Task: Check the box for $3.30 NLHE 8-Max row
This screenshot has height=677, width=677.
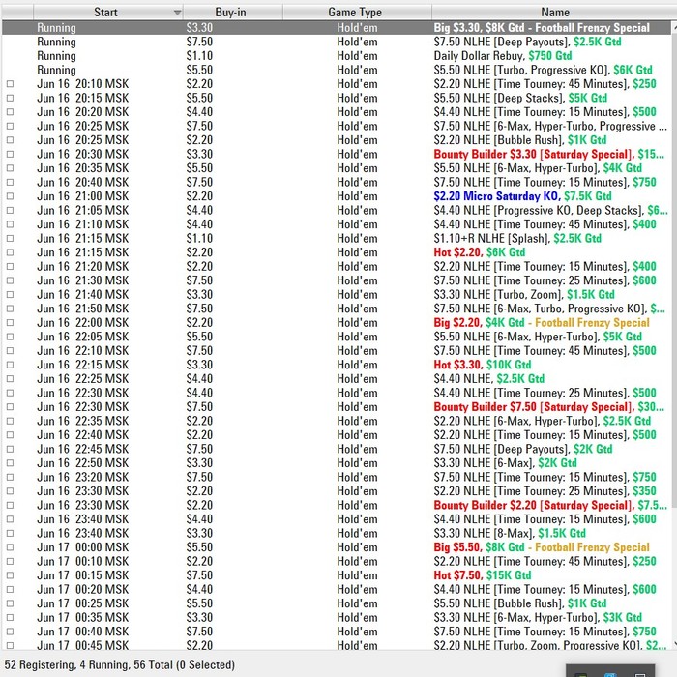Action: click(10, 533)
